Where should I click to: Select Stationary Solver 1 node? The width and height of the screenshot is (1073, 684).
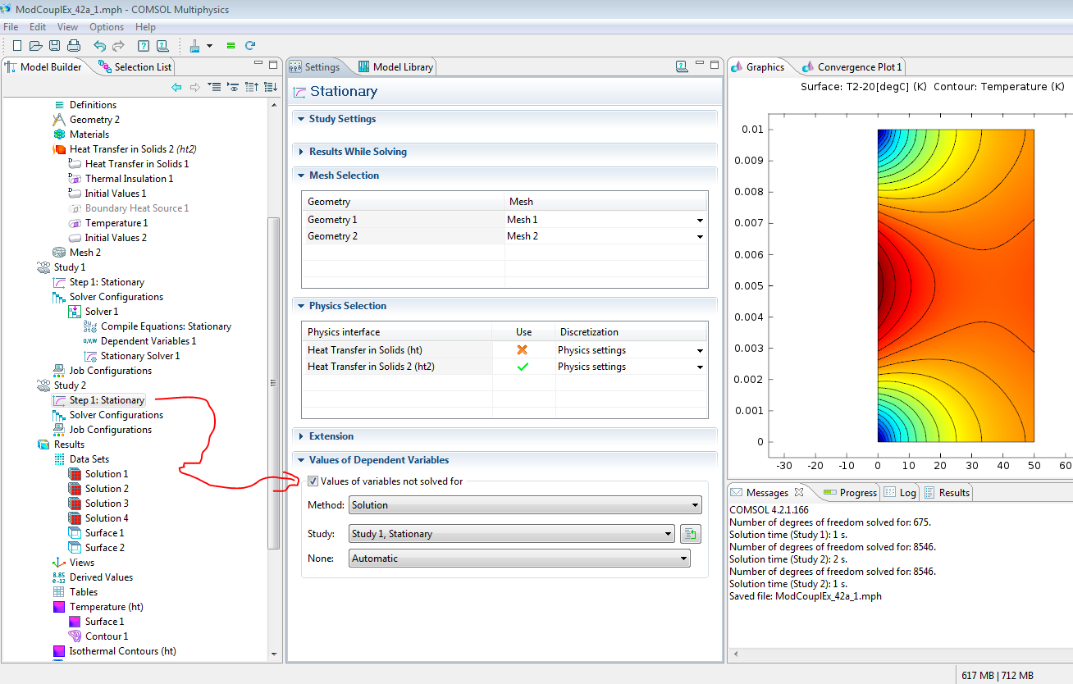point(139,356)
